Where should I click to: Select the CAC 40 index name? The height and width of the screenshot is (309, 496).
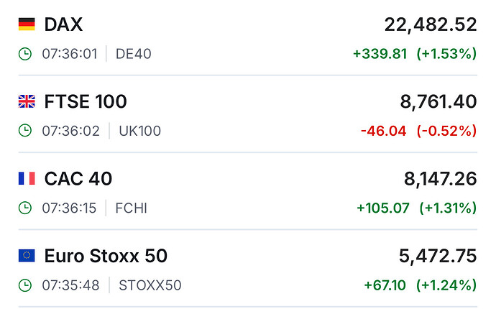[x=78, y=179]
